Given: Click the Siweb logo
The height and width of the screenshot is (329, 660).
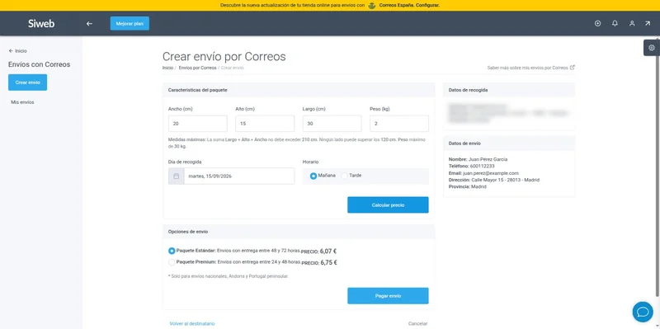Looking at the screenshot, I should [41, 24].
